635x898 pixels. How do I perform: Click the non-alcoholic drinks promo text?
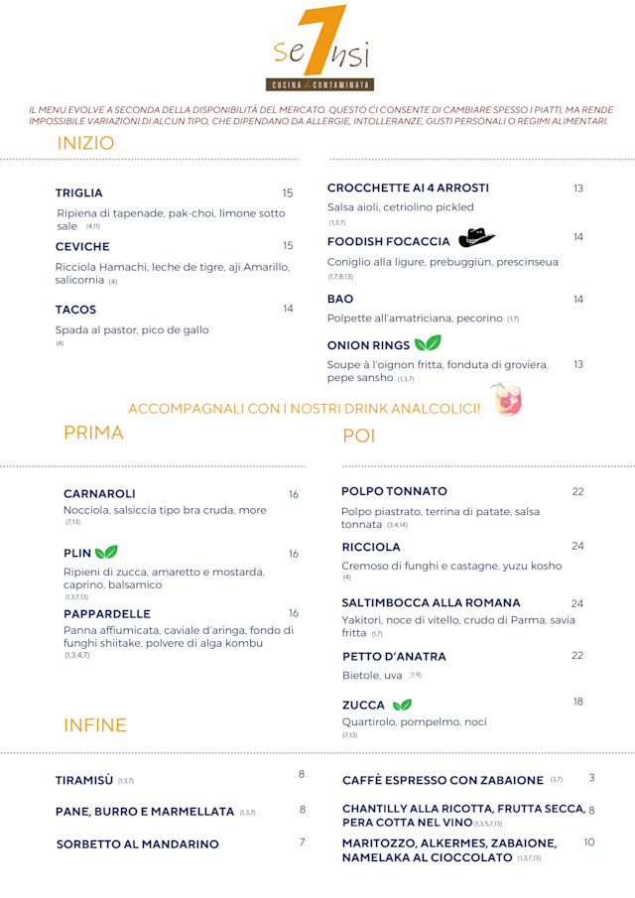click(305, 409)
